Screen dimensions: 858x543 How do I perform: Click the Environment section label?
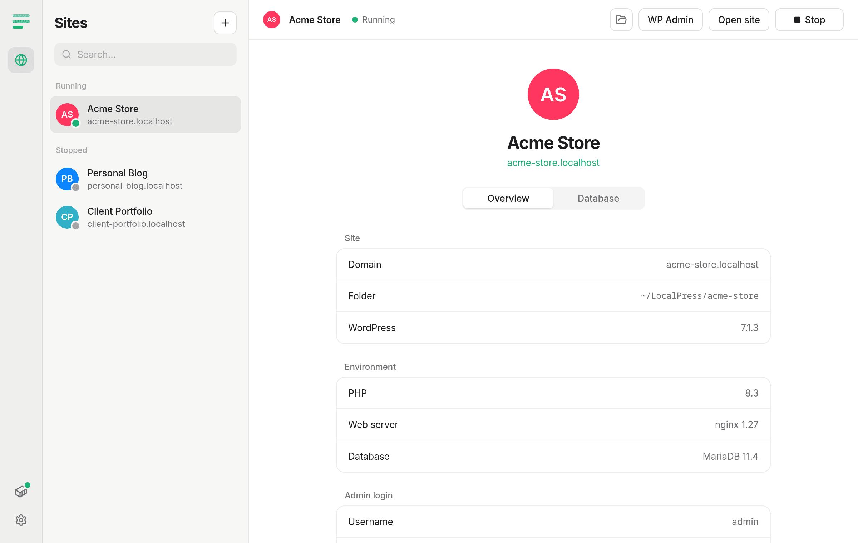(370, 367)
